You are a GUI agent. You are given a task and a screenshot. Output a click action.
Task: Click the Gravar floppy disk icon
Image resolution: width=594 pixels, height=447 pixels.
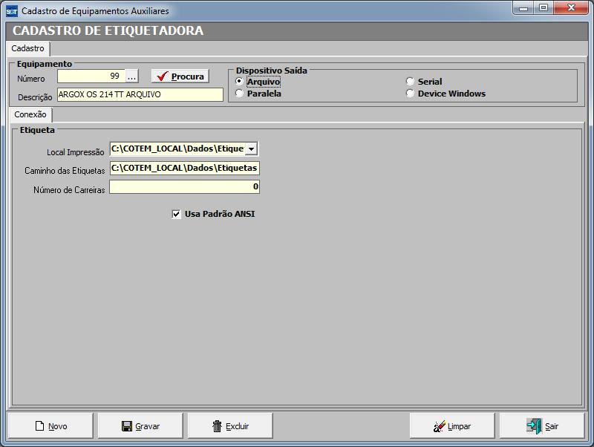[x=127, y=426]
